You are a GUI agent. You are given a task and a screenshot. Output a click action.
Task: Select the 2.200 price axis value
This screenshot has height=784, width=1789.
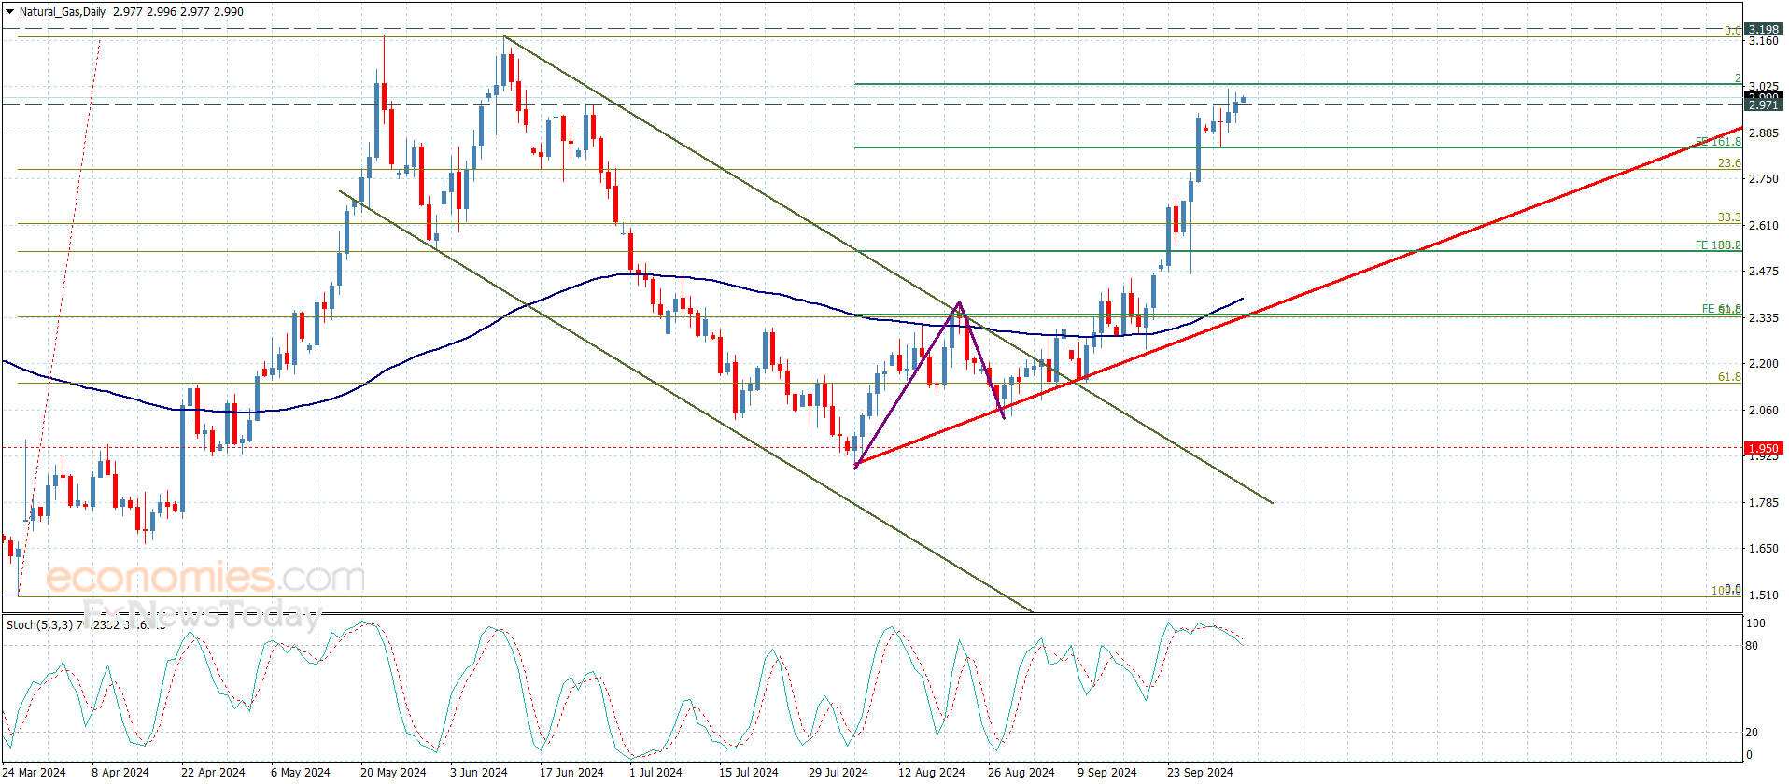[x=1764, y=364]
